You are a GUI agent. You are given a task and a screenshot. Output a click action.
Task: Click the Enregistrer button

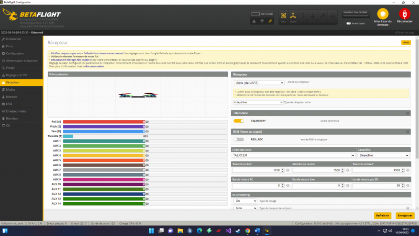(x=405, y=215)
